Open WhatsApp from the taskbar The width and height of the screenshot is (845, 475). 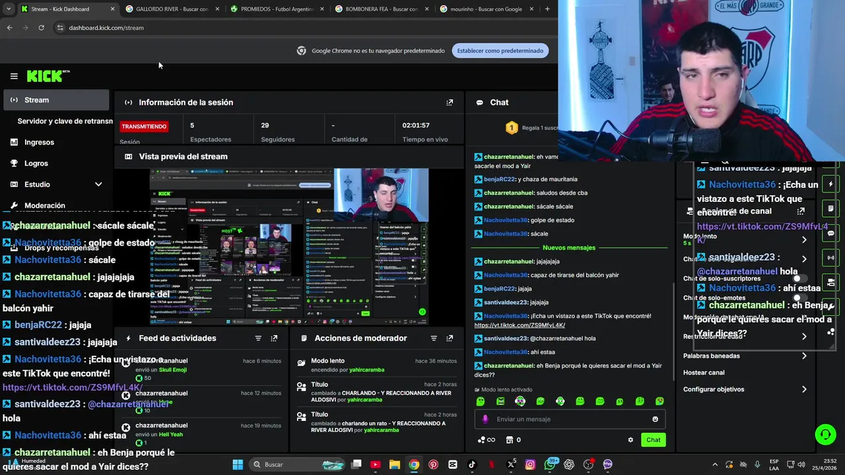(550, 464)
